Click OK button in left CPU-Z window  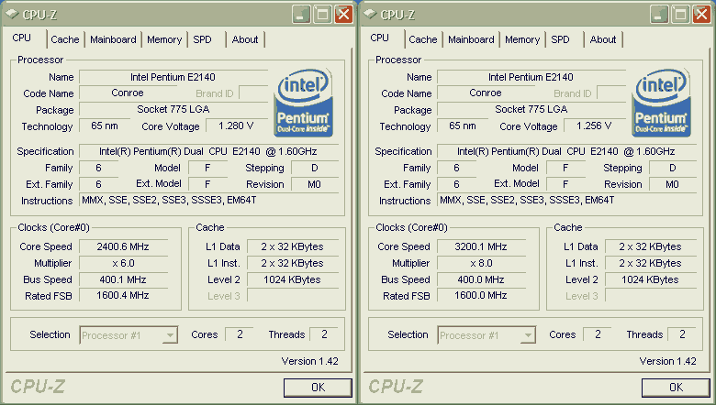click(318, 388)
